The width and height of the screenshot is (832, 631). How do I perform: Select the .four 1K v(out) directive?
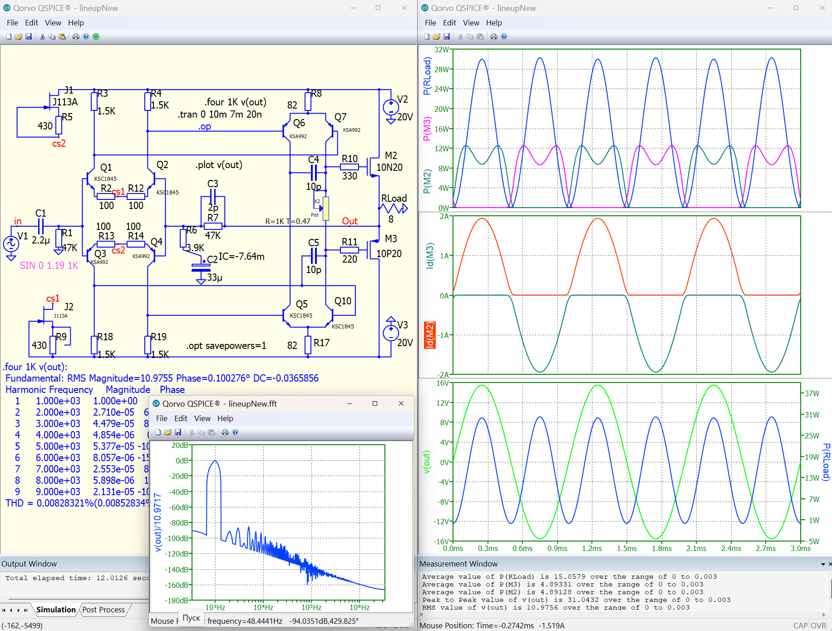pos(235,102)
